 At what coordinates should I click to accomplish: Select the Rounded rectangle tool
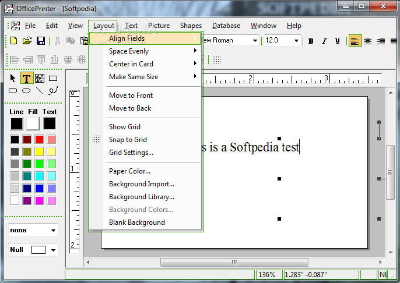pyautogui.click(x=13, y=91)
